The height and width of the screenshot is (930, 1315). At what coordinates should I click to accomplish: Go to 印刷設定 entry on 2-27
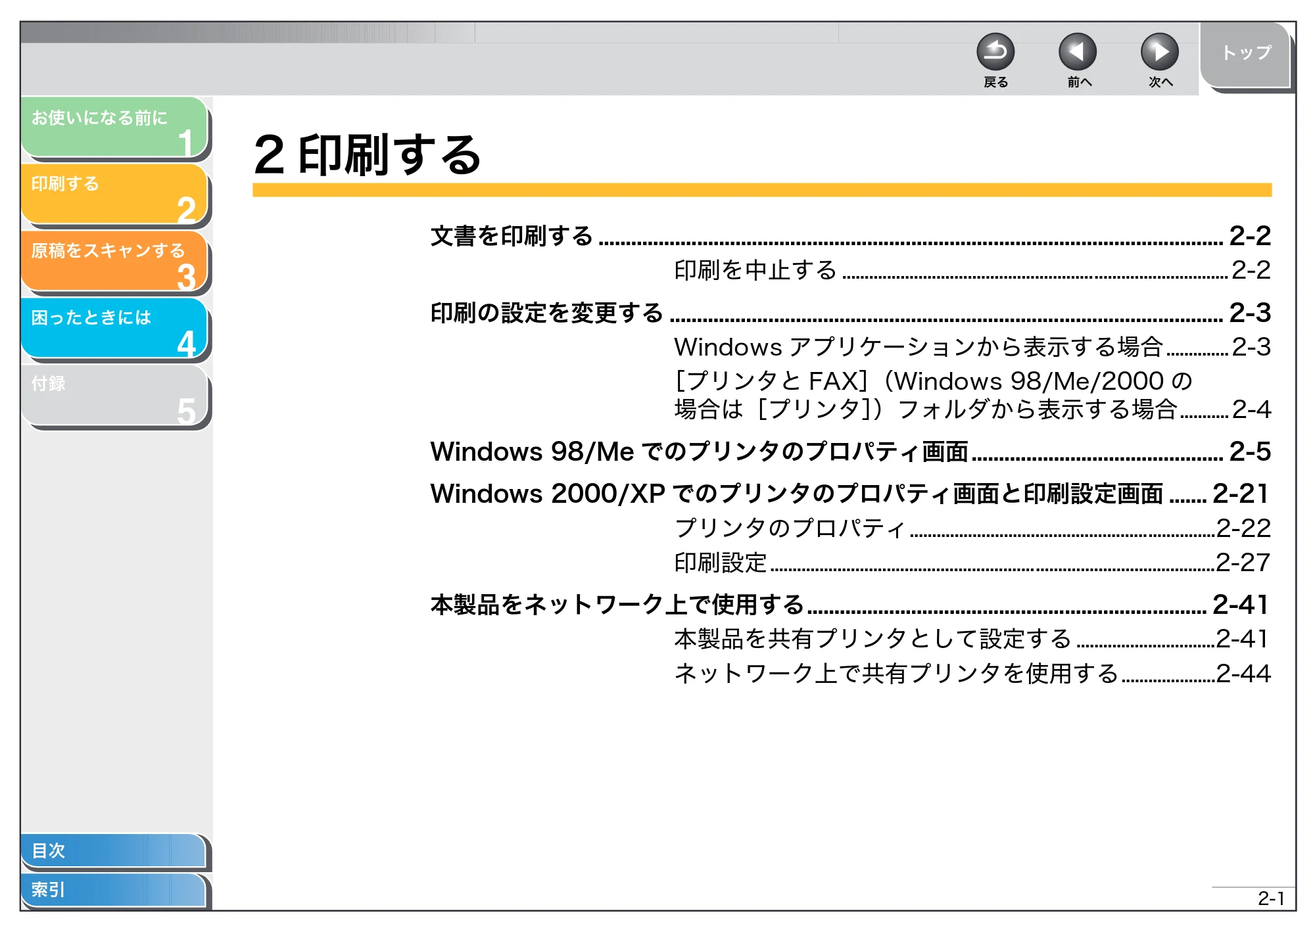tap(972, 563)
